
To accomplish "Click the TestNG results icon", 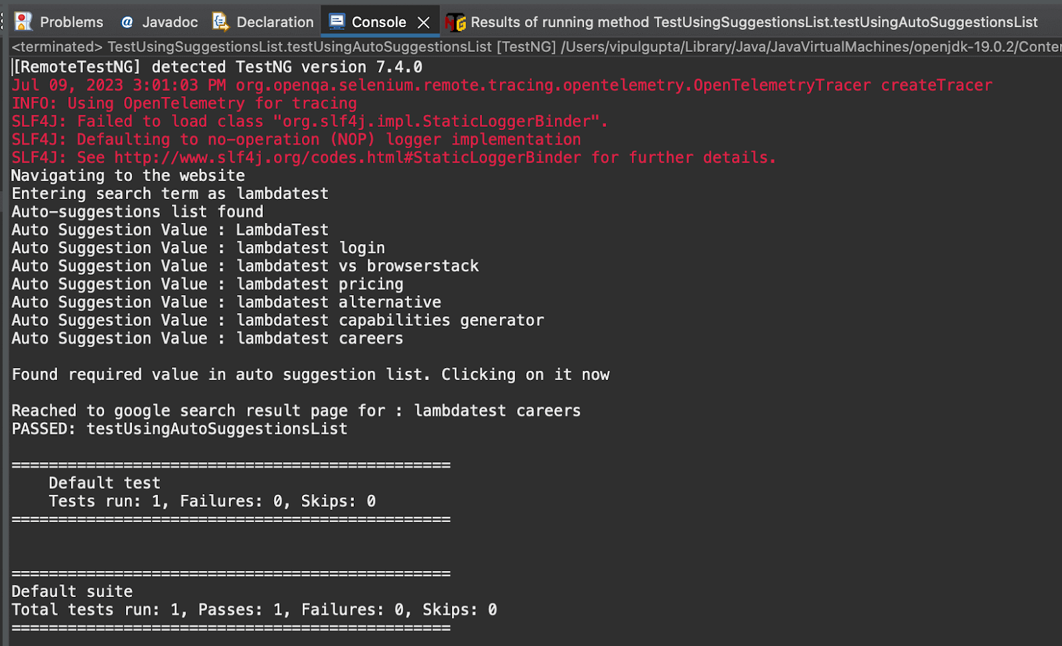I will pos(455,22).
